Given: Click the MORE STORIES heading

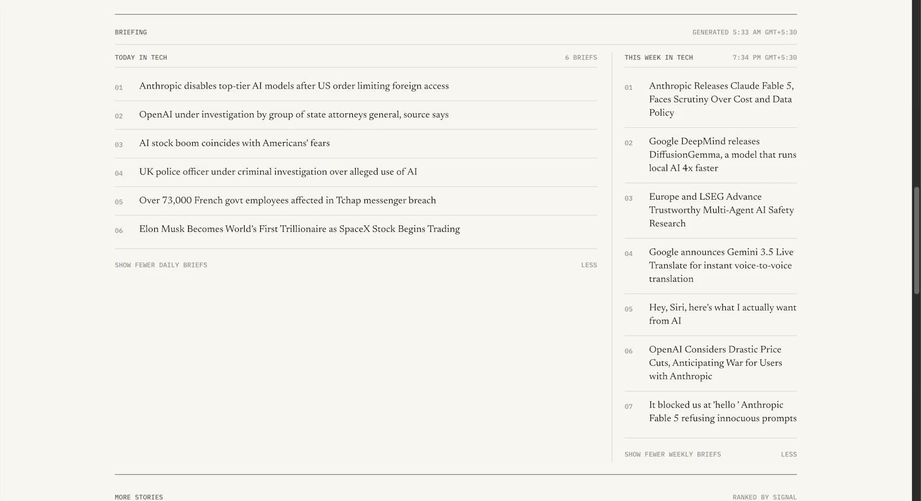Looking at the screenshot, I should [x=139, y=497].
